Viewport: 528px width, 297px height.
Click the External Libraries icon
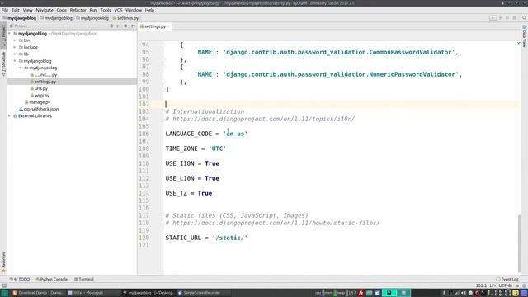click(x=15, y=115)
